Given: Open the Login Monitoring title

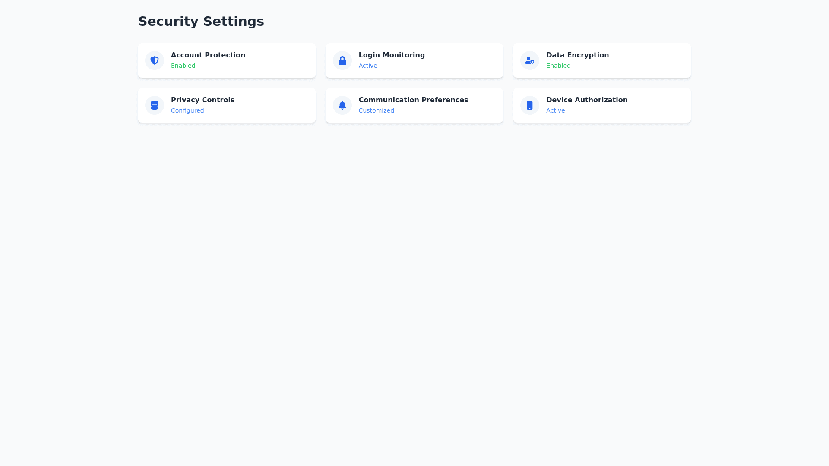Looking at the screenshot, I should click(392, 55).
